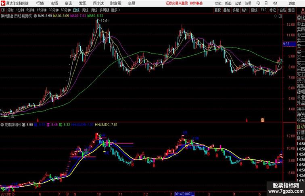This screenshot has height=196, width=305.
Task: Switch to 60分钟 period tab
Action: pyautogui.click(x=66, y=10)
